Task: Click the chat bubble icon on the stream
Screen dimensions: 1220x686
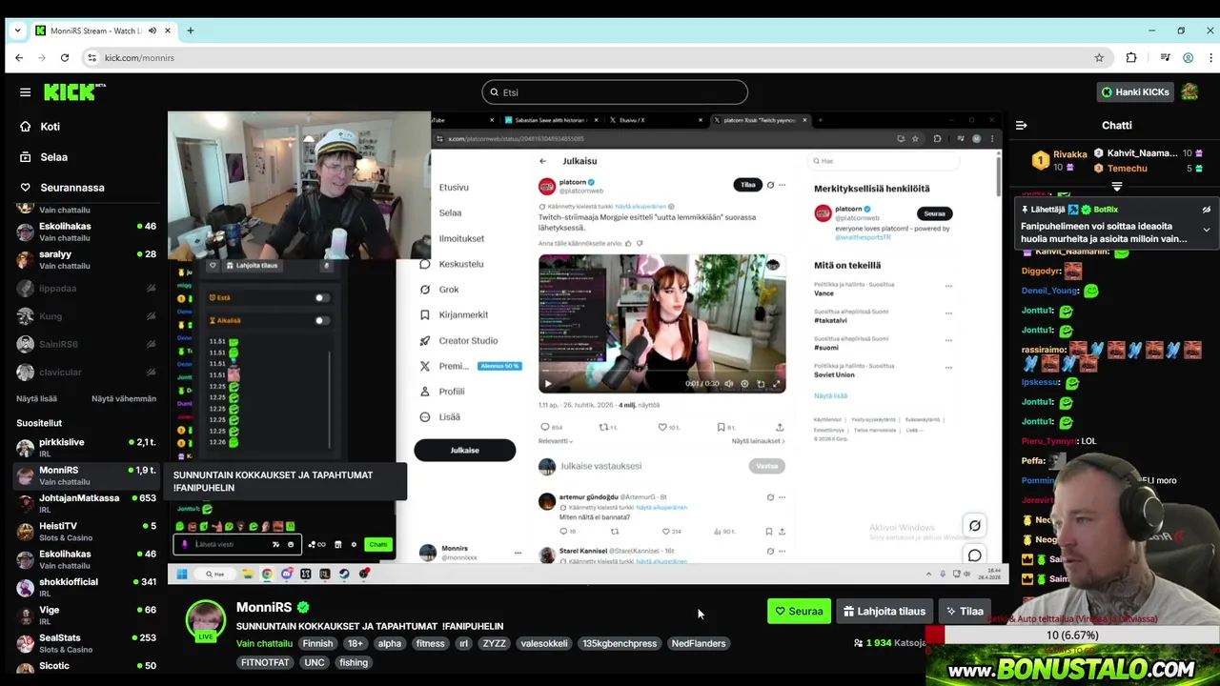Action: tap(974, 555)
